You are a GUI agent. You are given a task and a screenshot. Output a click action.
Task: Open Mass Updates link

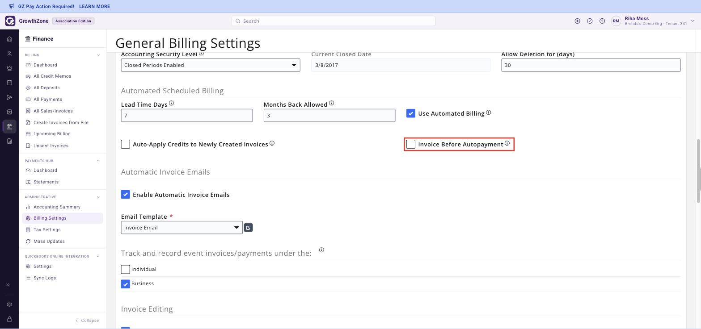[49, 242]
